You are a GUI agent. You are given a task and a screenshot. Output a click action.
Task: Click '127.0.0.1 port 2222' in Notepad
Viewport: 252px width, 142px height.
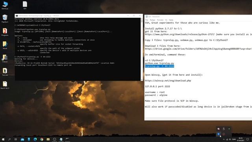[x=157, y=86]
